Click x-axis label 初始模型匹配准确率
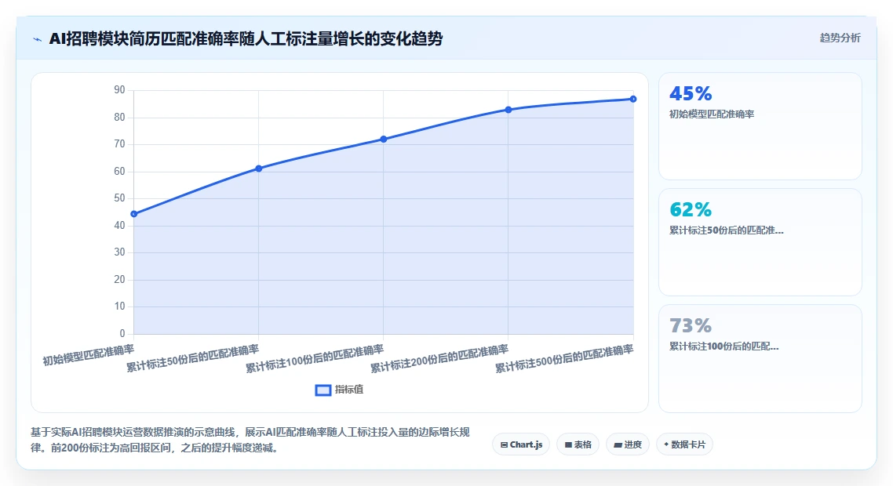 [x=88, y=355]
